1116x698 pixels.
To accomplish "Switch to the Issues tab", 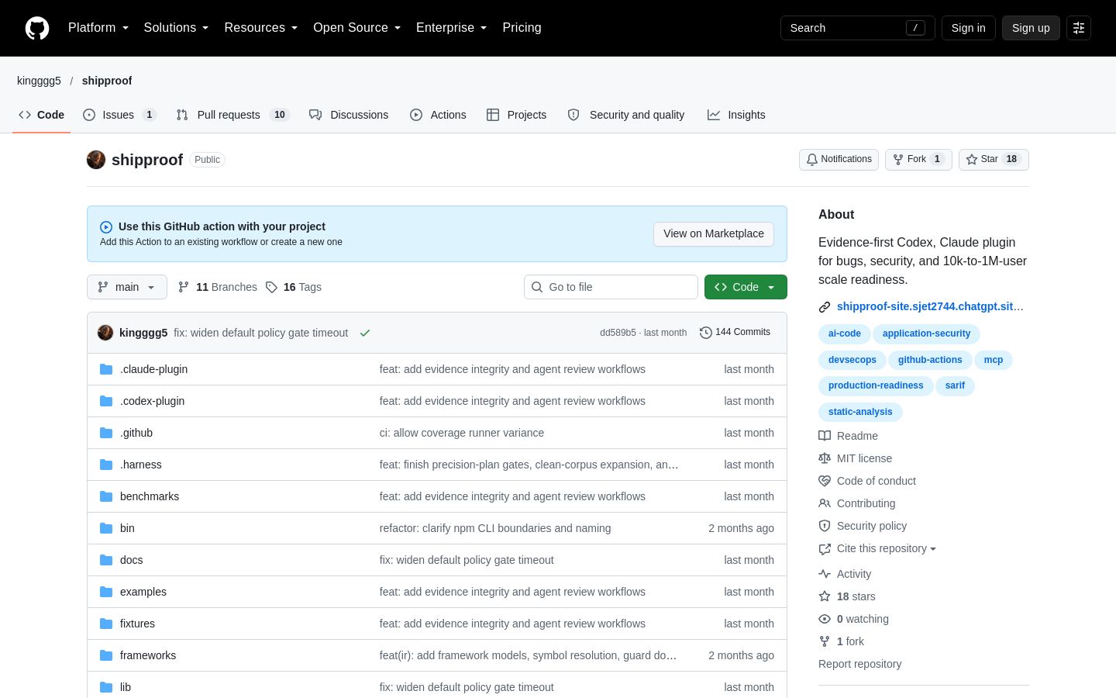I will tap(120, 115).
